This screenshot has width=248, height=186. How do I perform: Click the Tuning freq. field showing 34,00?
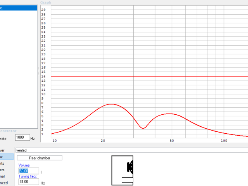[29, 182]
